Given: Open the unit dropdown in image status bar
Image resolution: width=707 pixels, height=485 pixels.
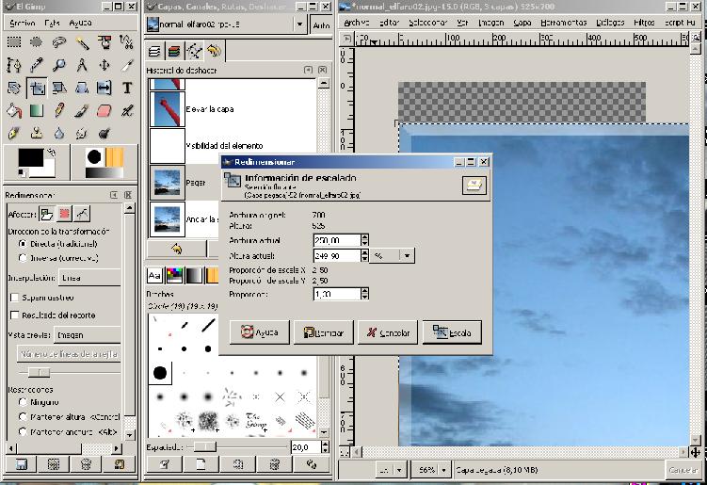Looking at the screenshot, I should (399, 470).
